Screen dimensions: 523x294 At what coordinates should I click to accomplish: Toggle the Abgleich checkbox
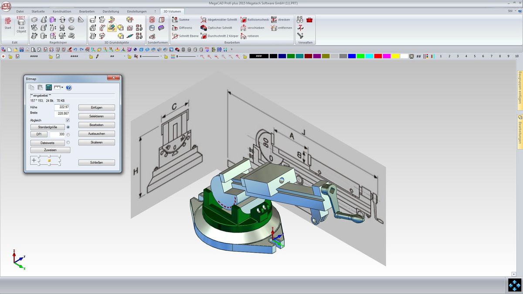coord(68,120)
